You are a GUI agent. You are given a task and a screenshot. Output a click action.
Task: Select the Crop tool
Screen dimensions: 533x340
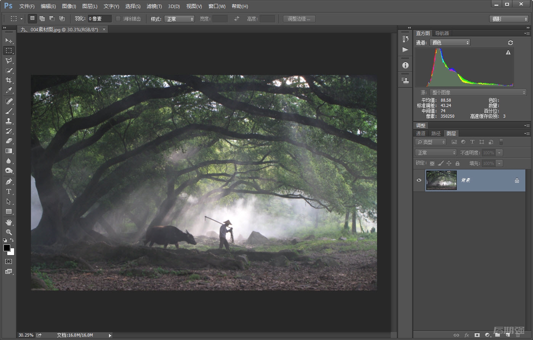coord(8,80)
